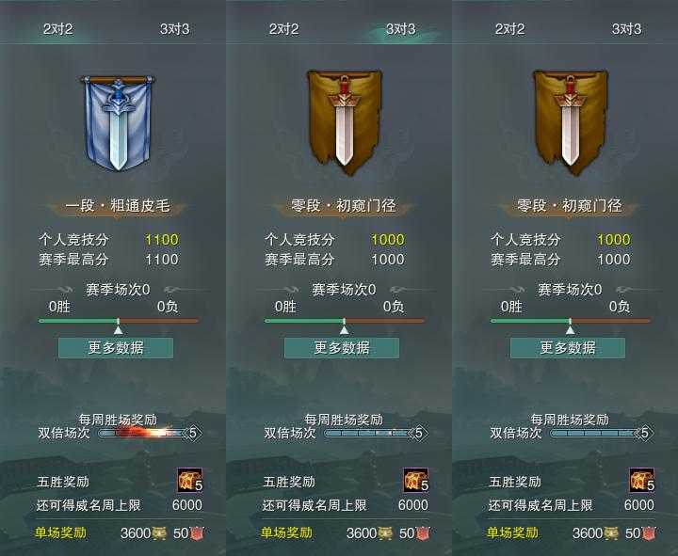Click the right panel's gold sword banner

(x=571, y=122)
